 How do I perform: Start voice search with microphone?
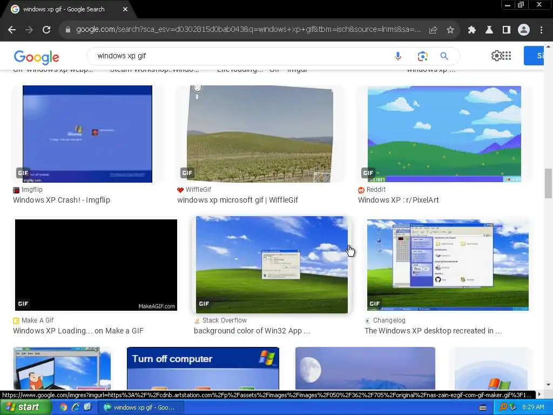[398, 56]
